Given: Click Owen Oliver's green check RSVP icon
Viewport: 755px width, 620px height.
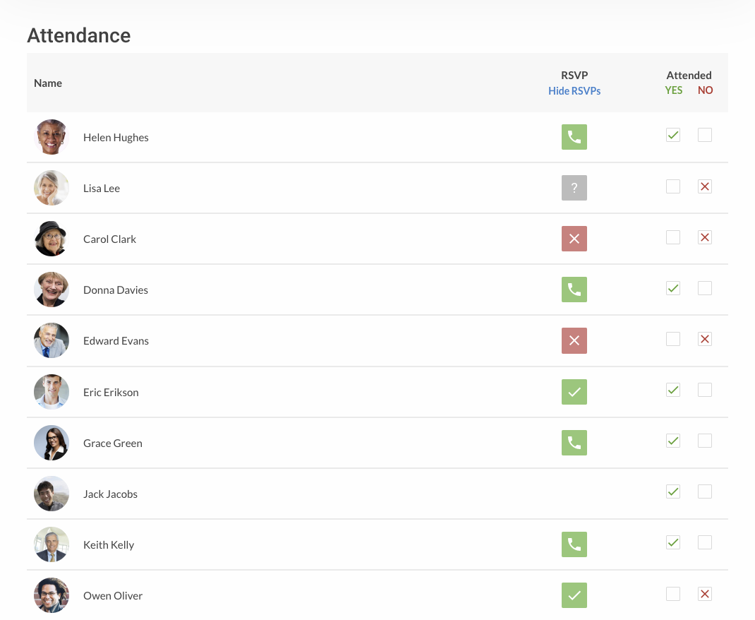Looking at the screenshot, I should point(574,595).
